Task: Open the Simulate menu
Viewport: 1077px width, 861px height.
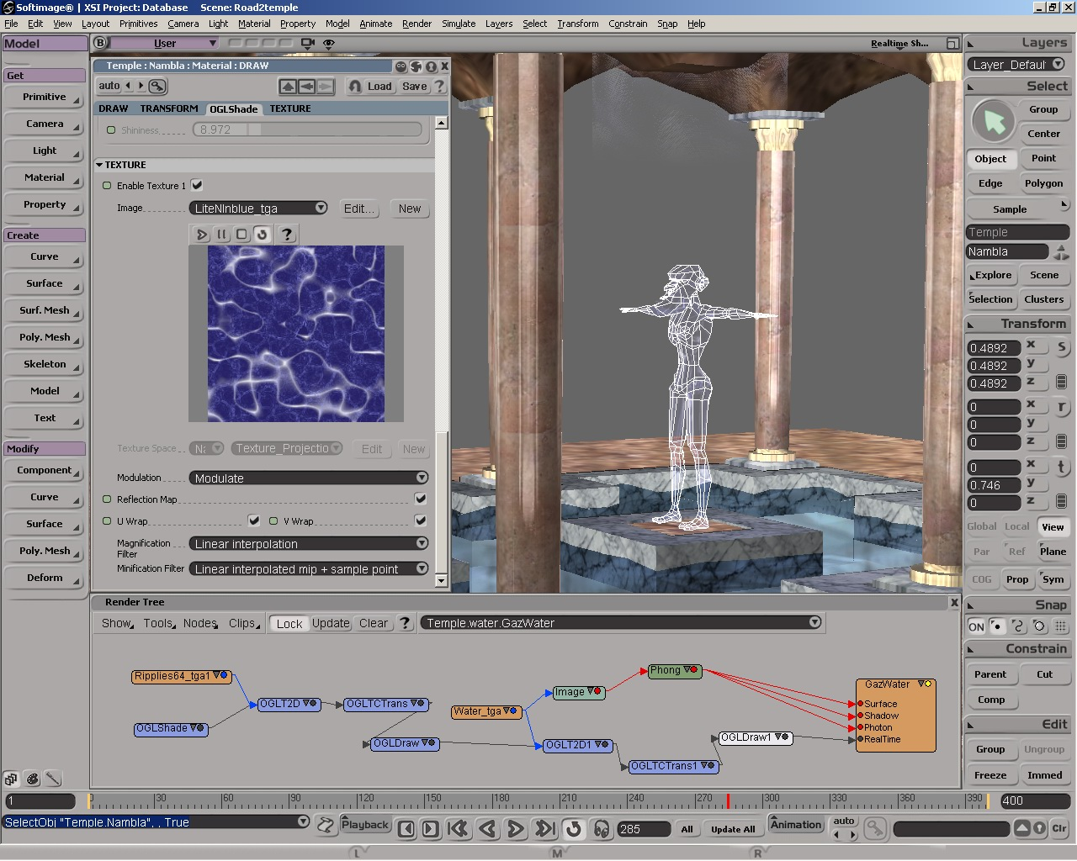Action: pyautogui.click(x=459, y=24)
